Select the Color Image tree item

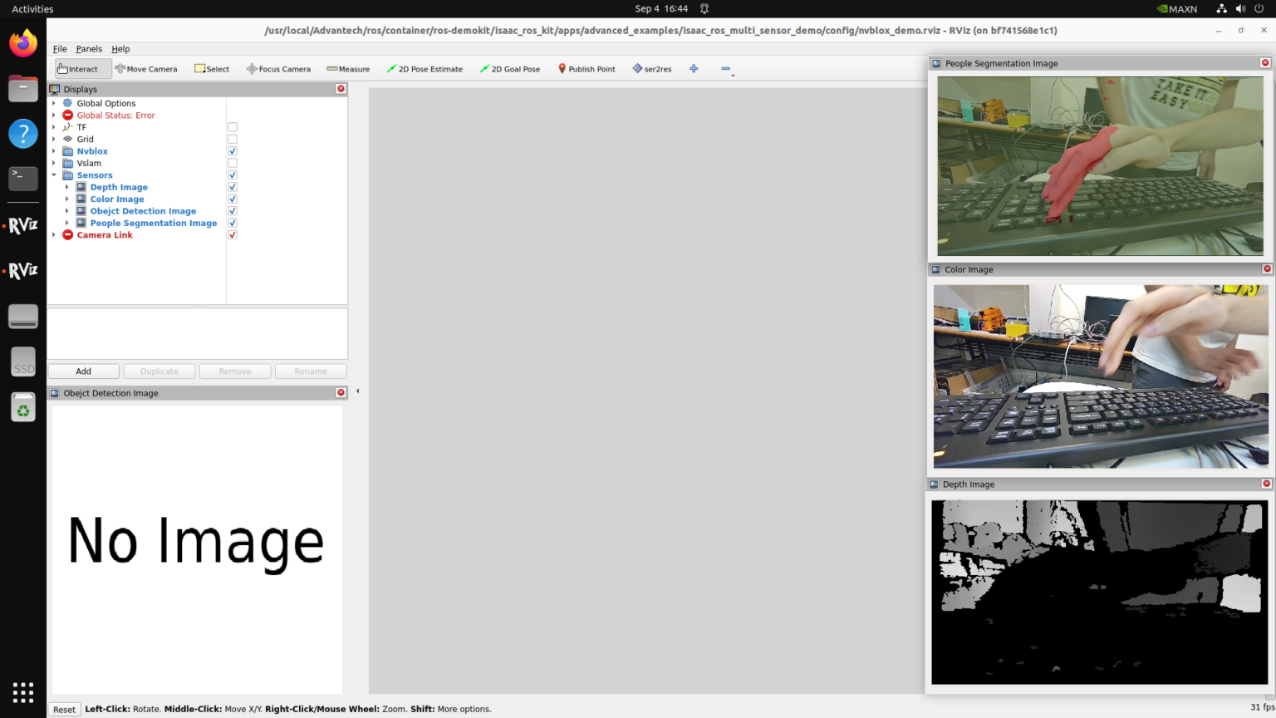tap(117, 199)
